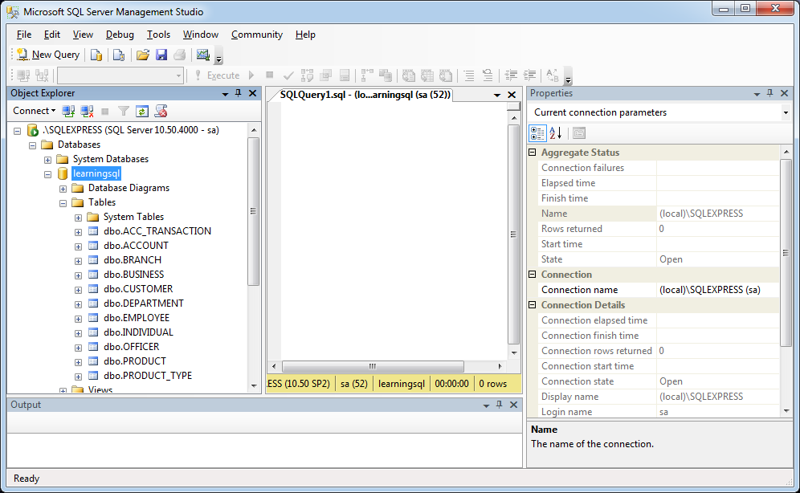Expand the System Databases folder
The width and height of the screenshot is (800, 493).
coord(48,160)
